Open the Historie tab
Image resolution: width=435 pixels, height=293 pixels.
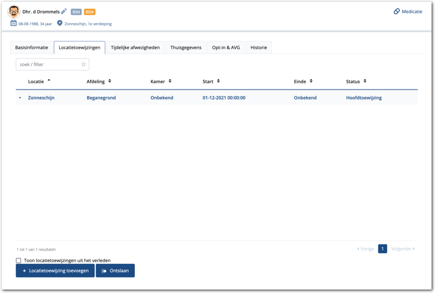pyautogui.click(x=259, y=48)
